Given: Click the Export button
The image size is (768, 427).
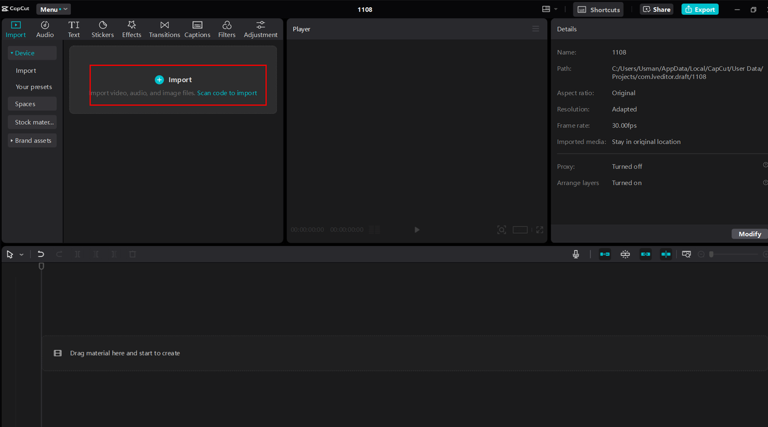Looking at the screenshot, I should point(700,10).
